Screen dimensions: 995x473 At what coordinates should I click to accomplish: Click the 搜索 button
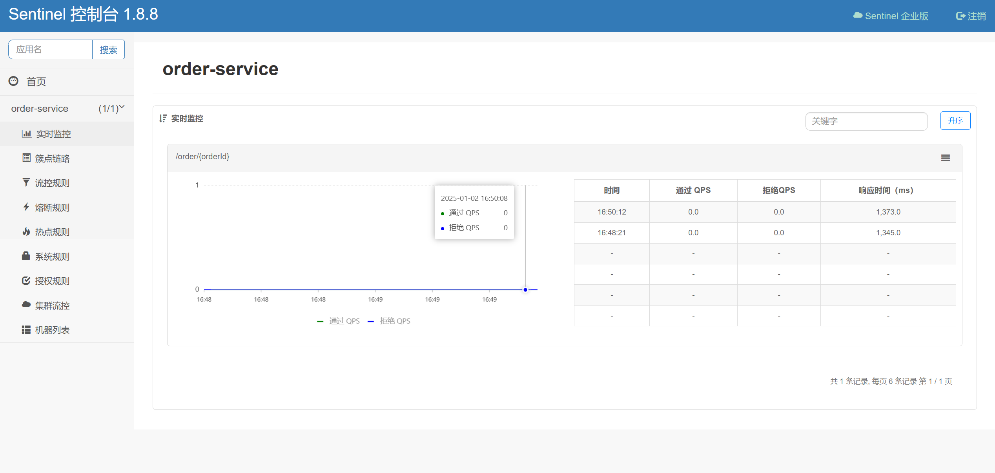coord(108,50)
